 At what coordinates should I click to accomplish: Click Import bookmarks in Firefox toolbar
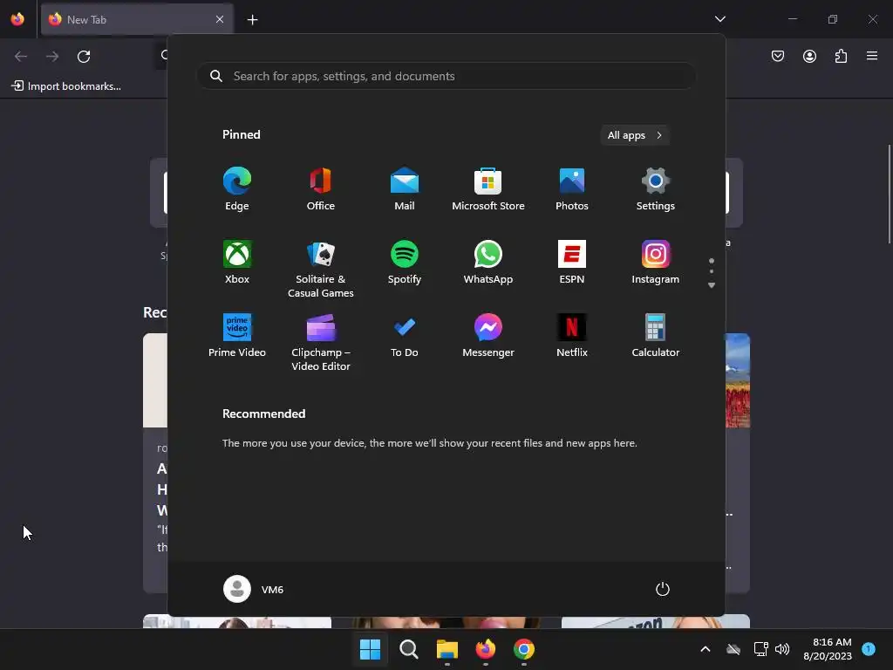(66, 86)
